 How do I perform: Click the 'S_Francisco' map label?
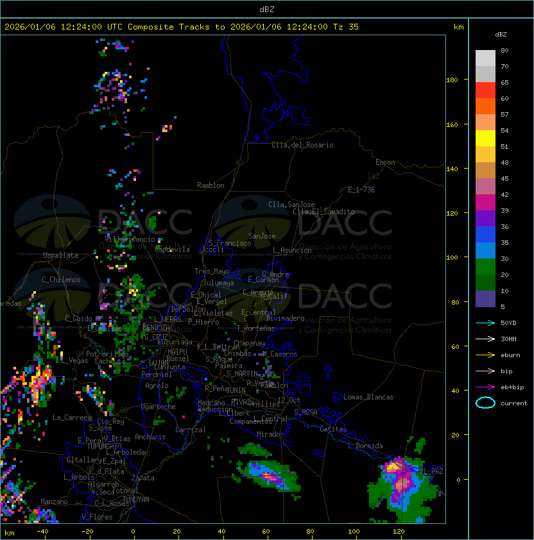click(x=230, y=243)
